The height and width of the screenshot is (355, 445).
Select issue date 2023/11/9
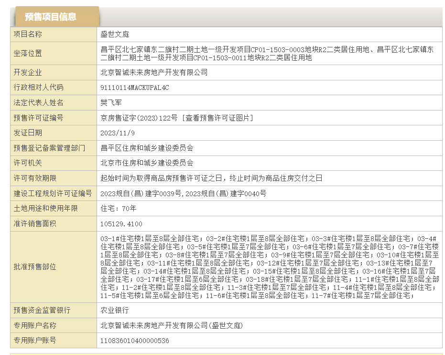pos(118,133)
